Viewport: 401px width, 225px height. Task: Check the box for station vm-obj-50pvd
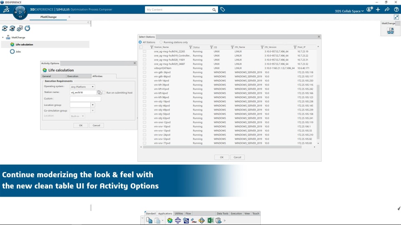(x=145, y=114)
